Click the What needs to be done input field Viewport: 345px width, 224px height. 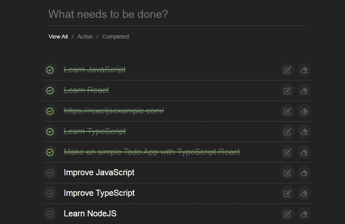coord(153,14)
